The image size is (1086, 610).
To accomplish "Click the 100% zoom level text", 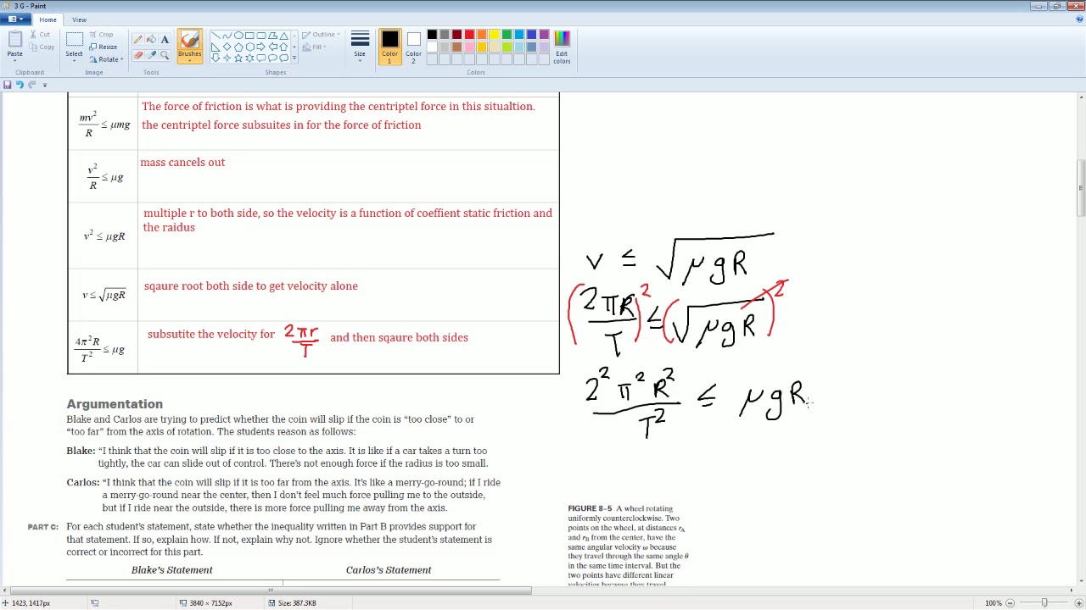I will click(x=994, y=603).
